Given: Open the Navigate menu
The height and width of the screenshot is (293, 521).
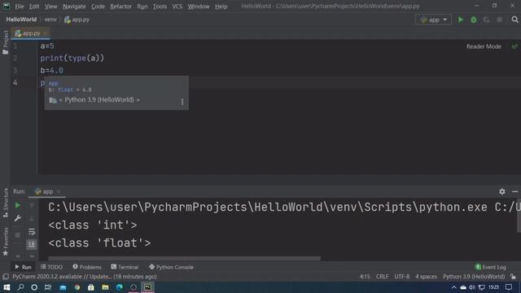Looking at the screenshot, I should [x=74, y=7].
